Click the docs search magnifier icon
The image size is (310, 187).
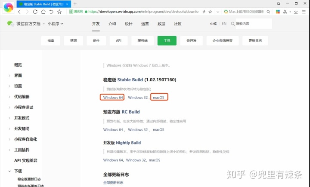[x=233, y=24]
